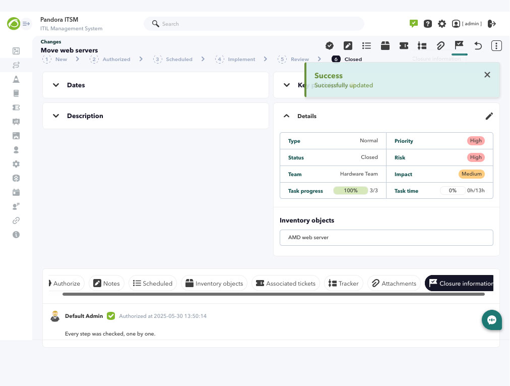
Task: Open the admin user profile
Action: click(x=467, y=24)
